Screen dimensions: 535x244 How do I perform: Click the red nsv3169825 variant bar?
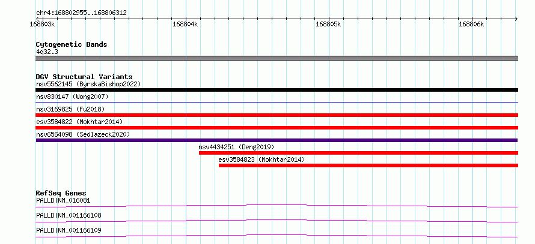click(277, 115)
